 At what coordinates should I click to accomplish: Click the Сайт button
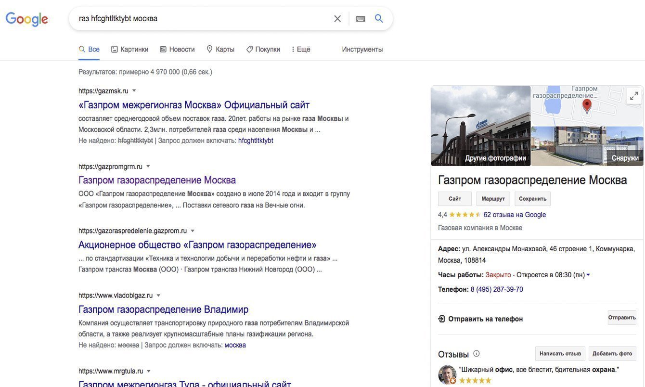pos(455,199)
